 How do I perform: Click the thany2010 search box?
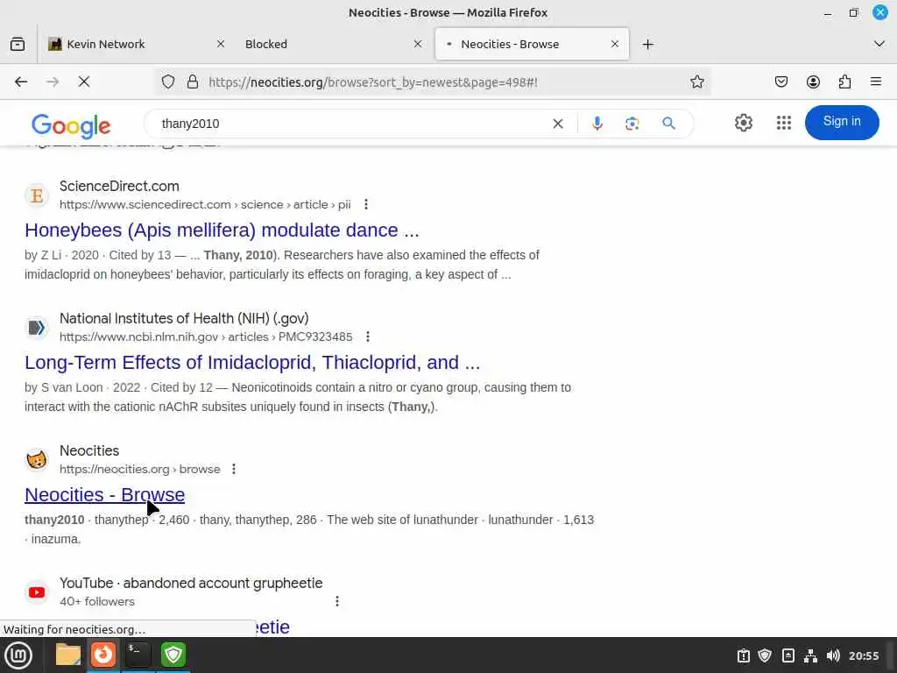(349, 124)
